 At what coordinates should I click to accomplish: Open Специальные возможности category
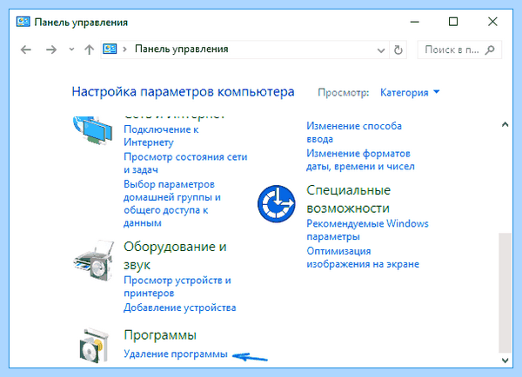tap(349, 199)
